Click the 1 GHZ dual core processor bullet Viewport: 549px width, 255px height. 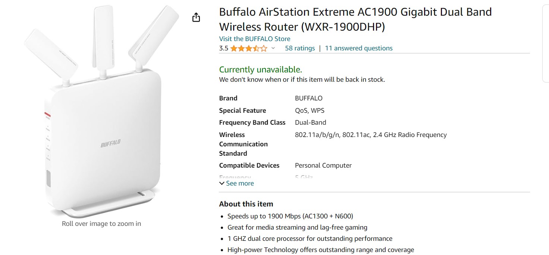tap(310, 238)
